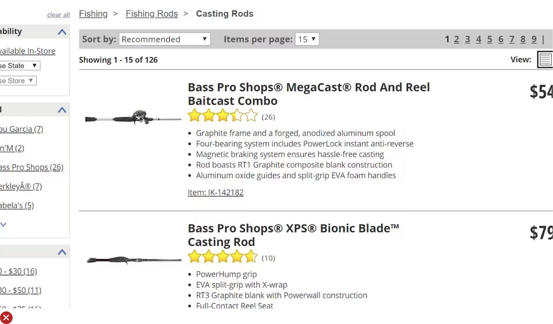Collapse the Price filter section
Viewport: 553px width, 324px height.
tap(62, 252)
